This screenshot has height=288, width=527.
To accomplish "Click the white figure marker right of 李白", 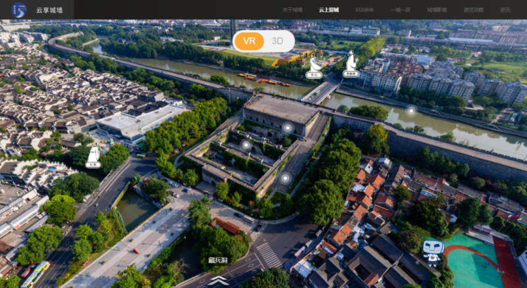I will pyautogui.click(x=351, y=63).
